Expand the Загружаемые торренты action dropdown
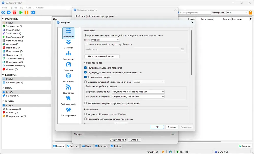 (x=138, y=92)
